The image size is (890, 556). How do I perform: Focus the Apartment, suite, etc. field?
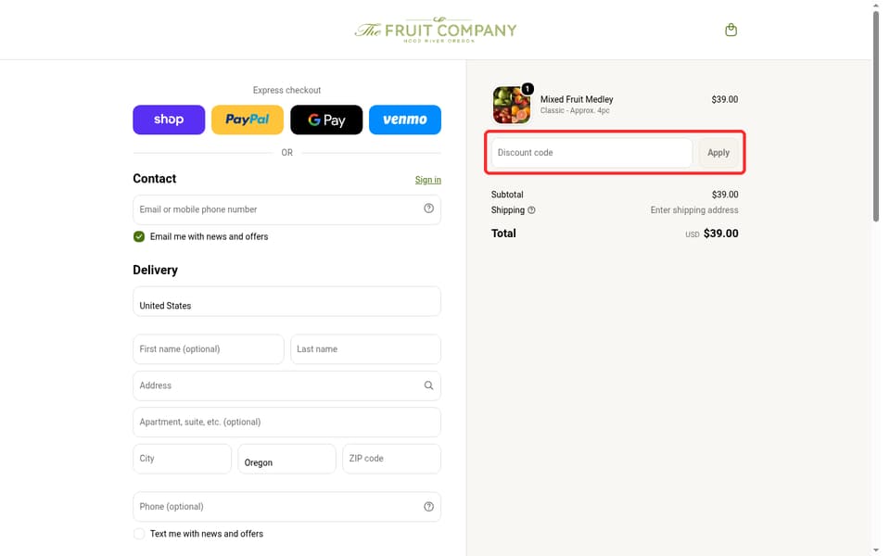tap(286, 423)
